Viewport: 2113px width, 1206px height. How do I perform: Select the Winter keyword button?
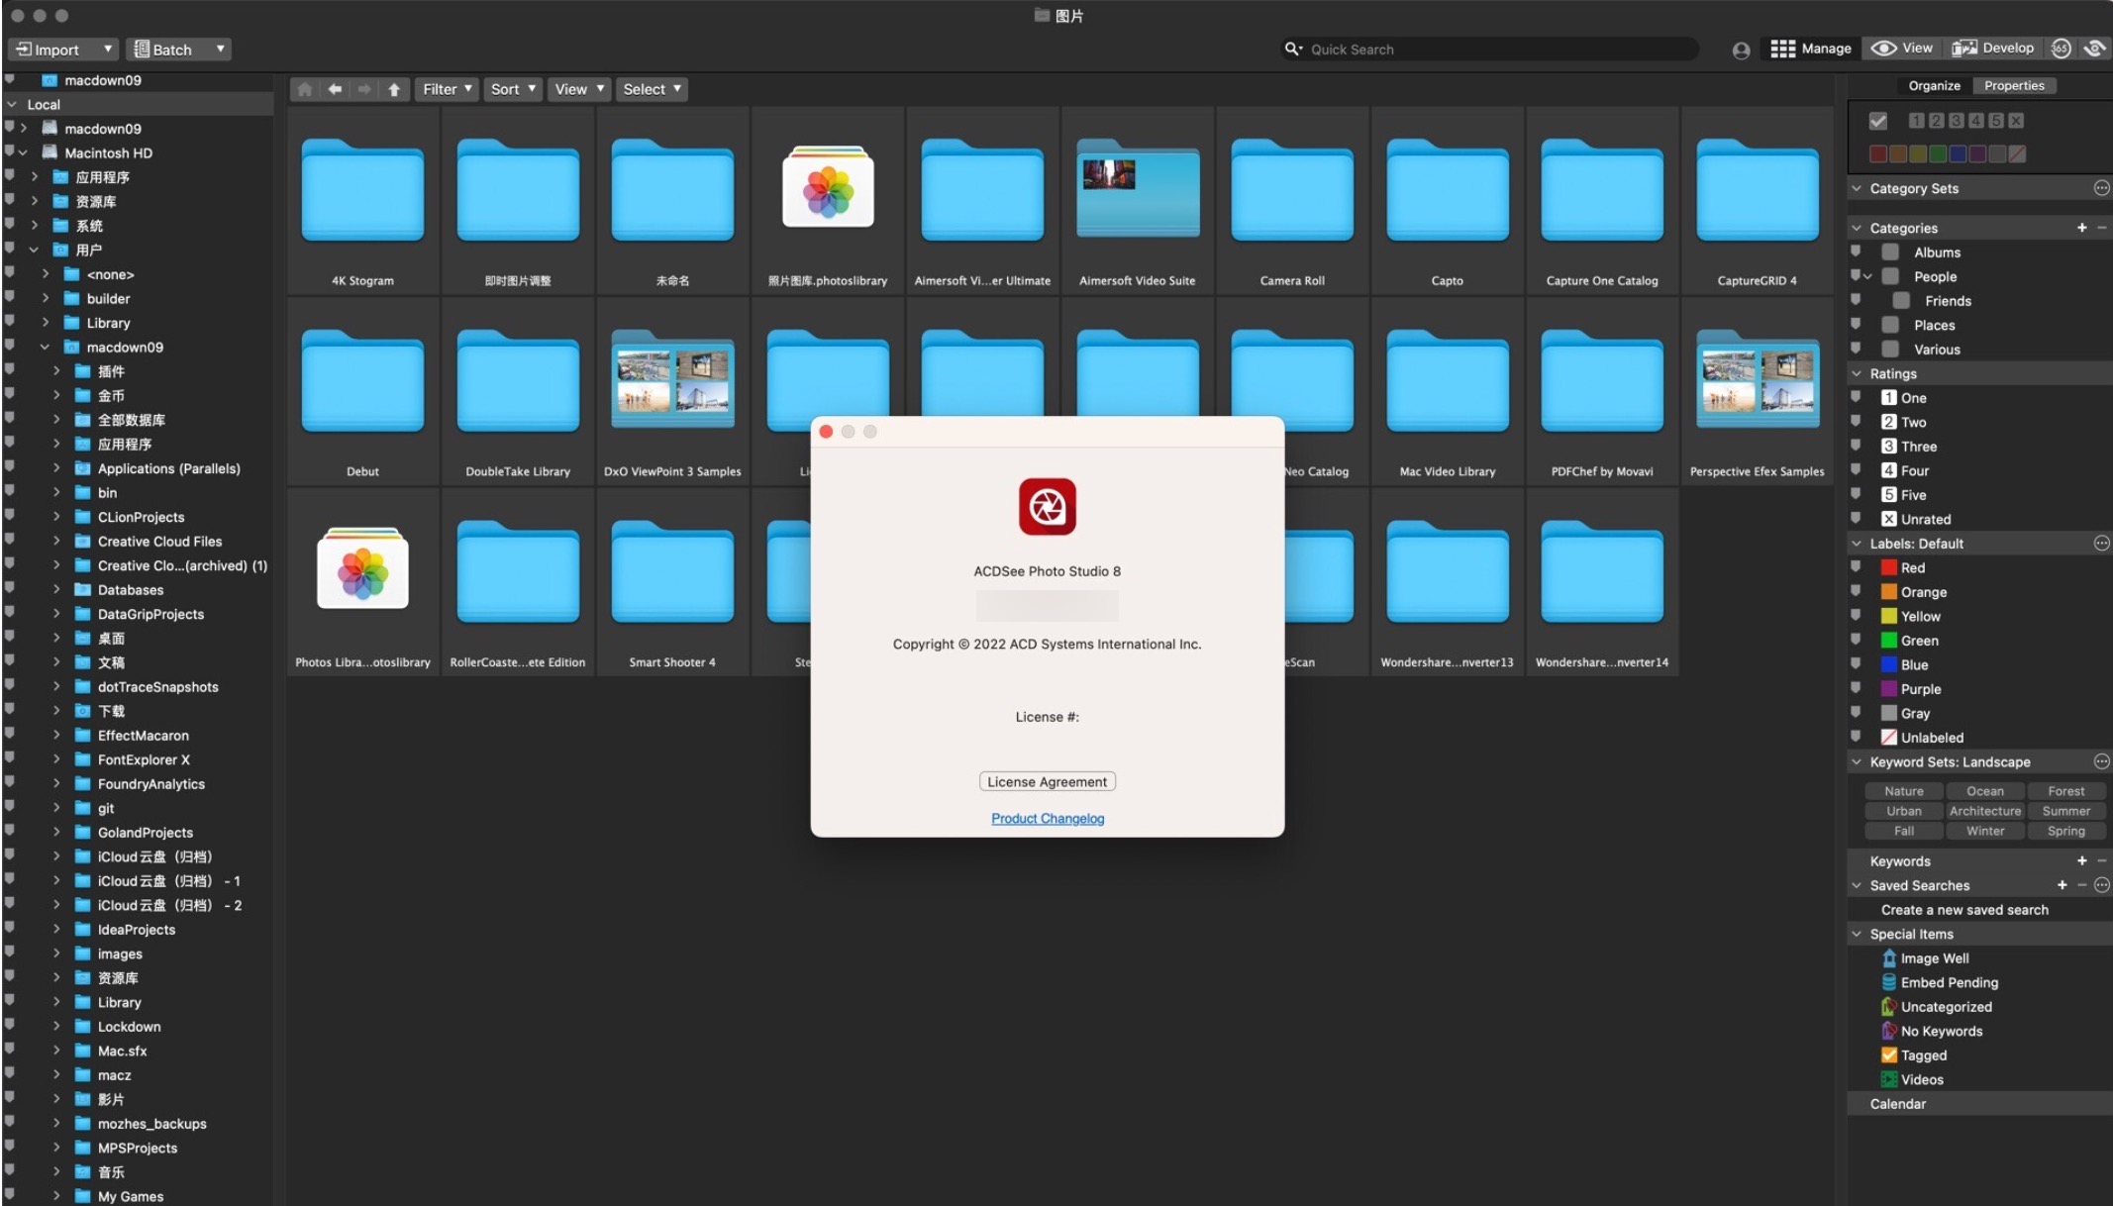1984,831
